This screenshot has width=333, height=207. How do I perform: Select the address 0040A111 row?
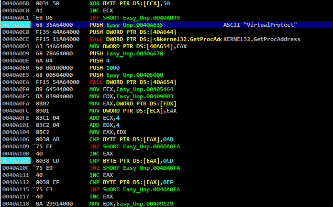point(166,175)
